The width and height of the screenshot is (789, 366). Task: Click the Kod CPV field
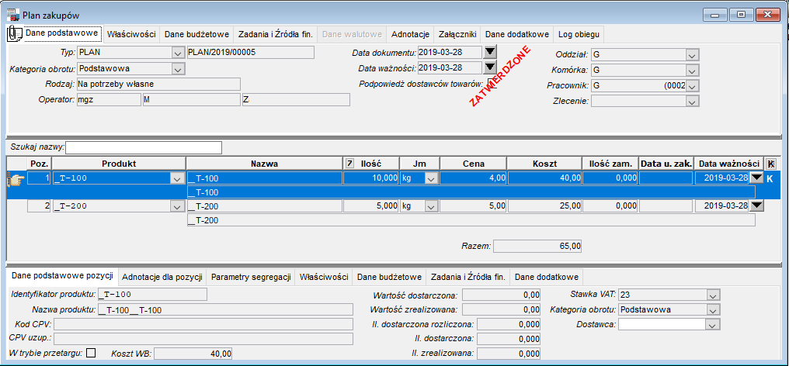pos(203,324)
